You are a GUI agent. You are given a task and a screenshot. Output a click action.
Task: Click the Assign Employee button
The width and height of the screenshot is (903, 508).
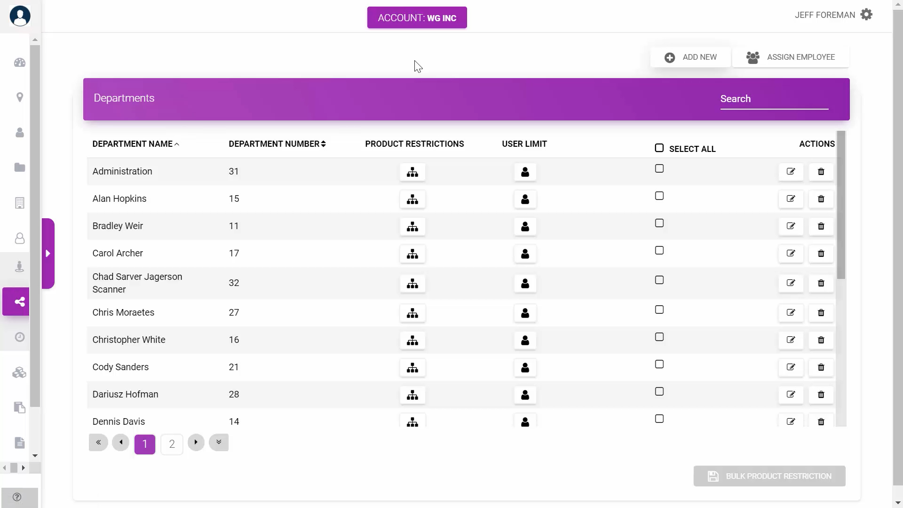click(791, 57)
